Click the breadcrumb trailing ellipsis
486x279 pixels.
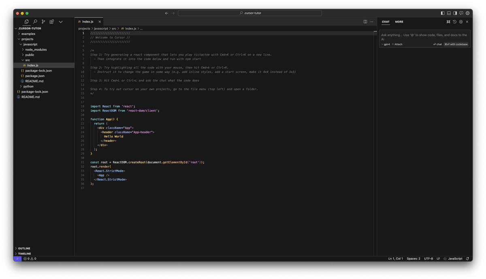(x=141, y=28)
